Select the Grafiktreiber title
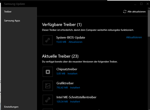 click(65, 83)
